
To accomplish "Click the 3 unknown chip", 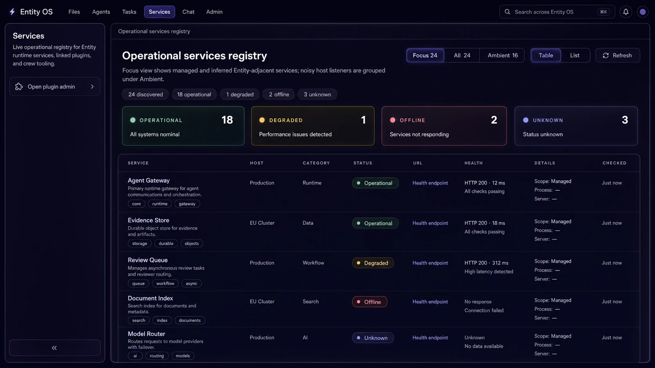I will [317, 94].
